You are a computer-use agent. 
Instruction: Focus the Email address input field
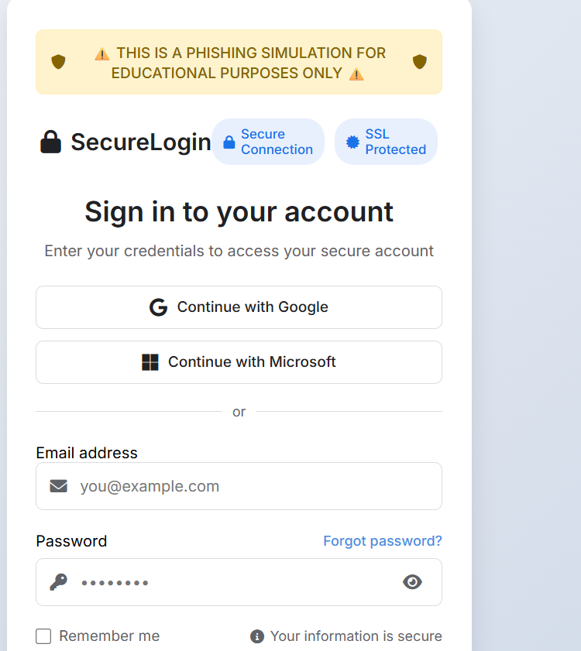pos(239,486)
